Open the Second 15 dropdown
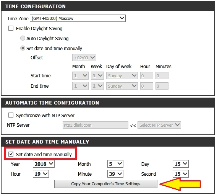Screen dimensions: 217x196 tap(181, 174)
